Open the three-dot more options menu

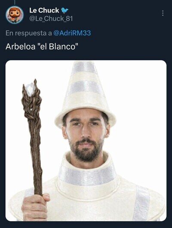pyautogui.click(x=163, y=13)
